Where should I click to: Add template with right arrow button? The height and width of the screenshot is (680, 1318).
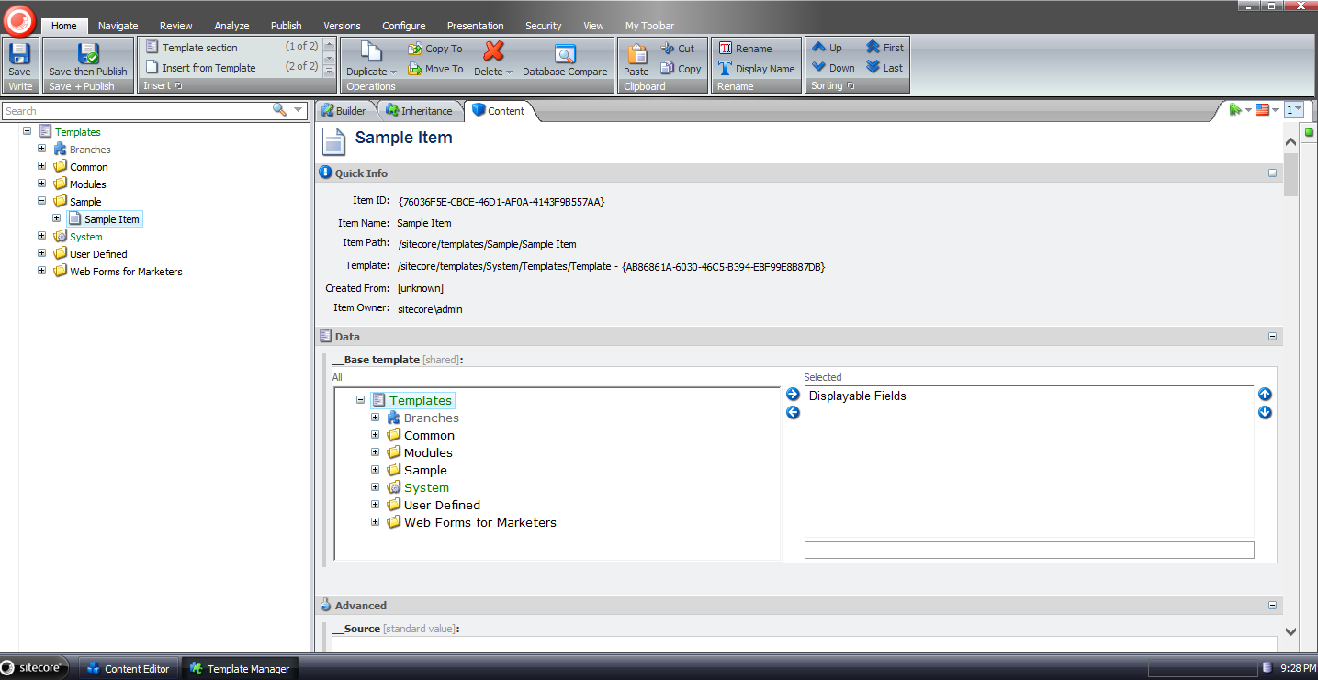(793, 395)
